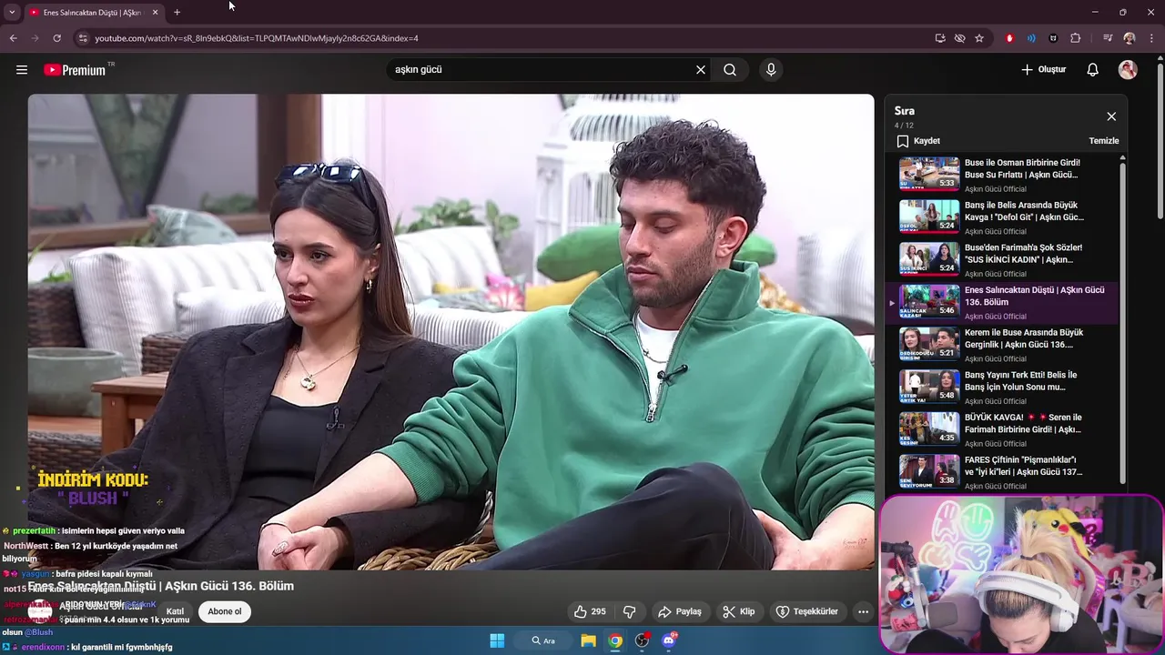
Task: Send thanks via Teşekkürler button
Action: (806, 611)
